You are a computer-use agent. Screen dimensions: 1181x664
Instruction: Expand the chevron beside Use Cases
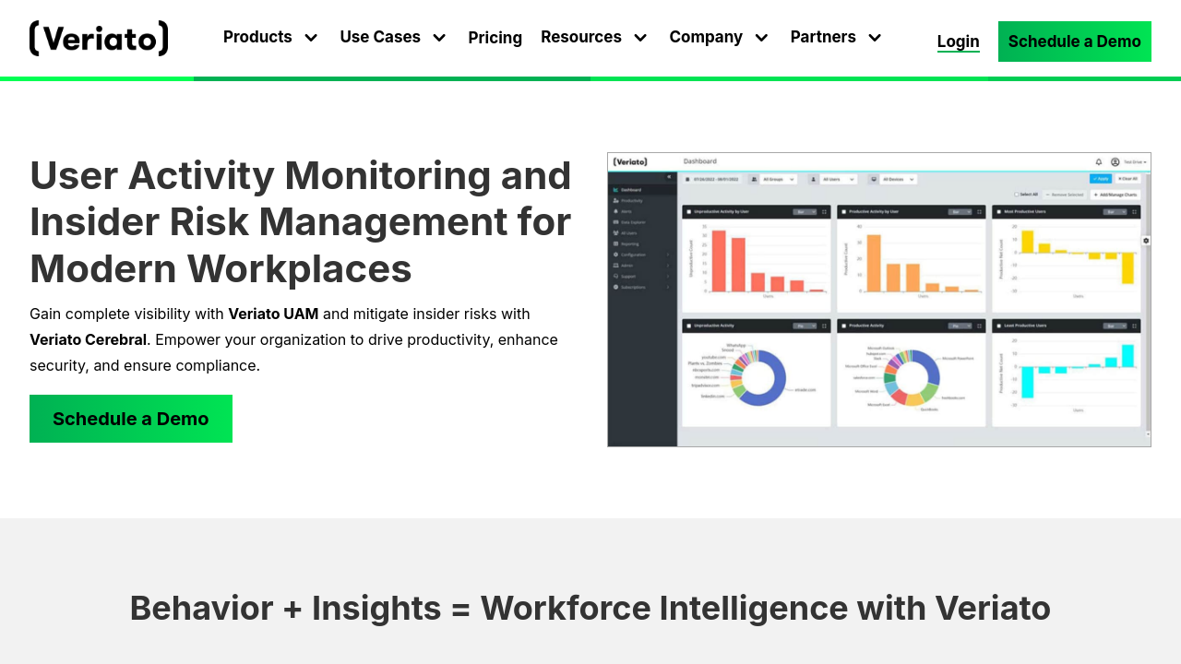[439, 38]
